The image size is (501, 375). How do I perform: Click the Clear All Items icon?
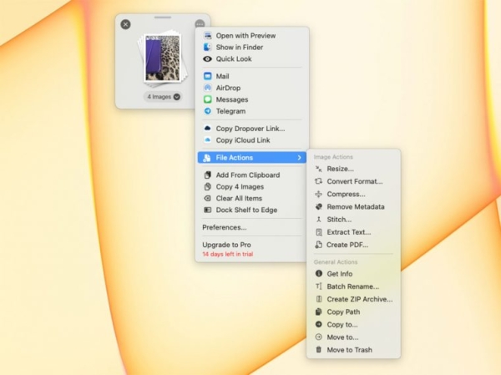click(x=208, y=198)
